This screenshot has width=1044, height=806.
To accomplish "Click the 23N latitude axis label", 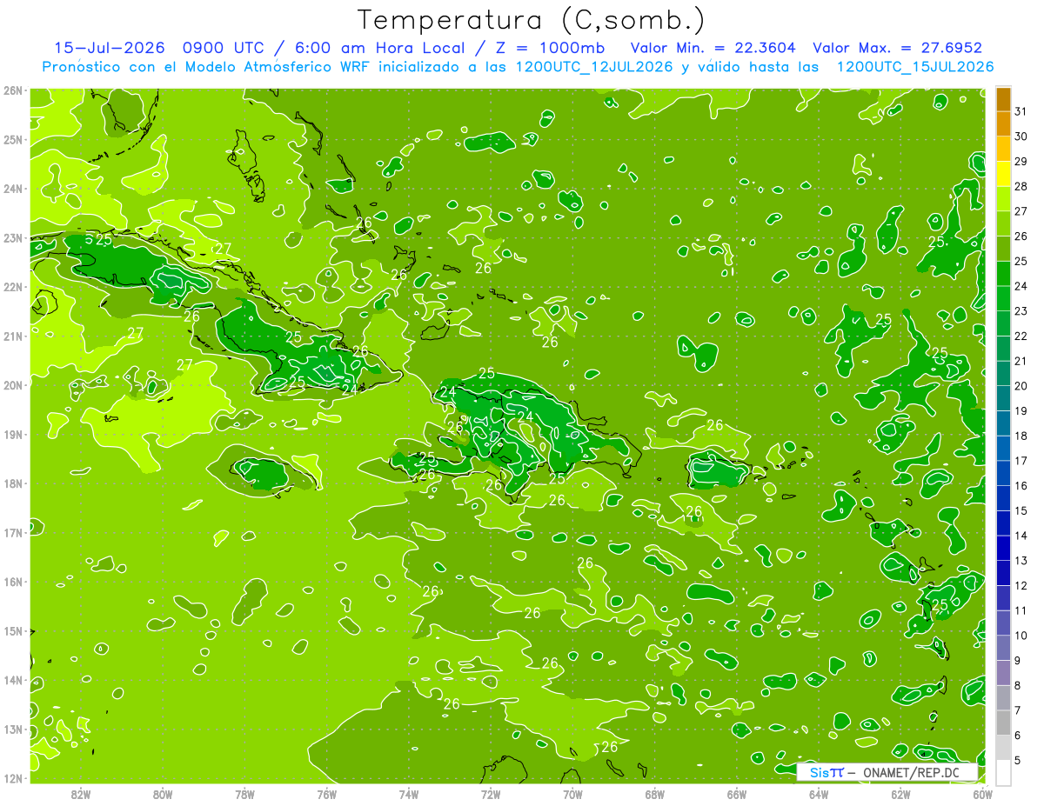I will pyautogui.click(x=14, y=238).
